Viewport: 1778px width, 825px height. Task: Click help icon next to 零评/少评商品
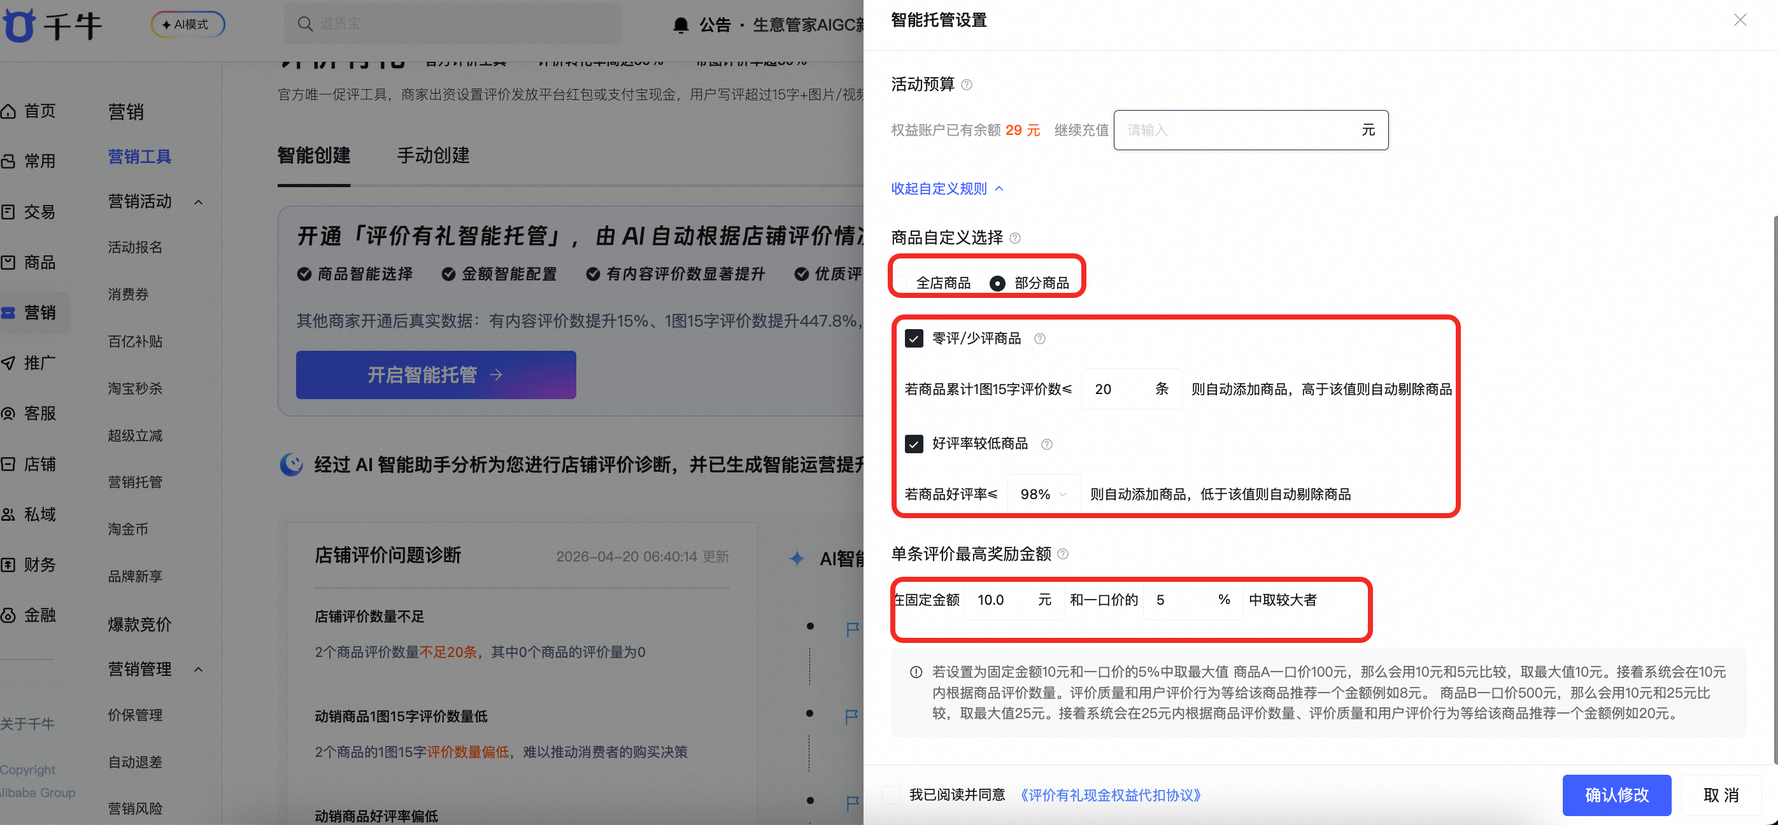(x=1039, y=339)
